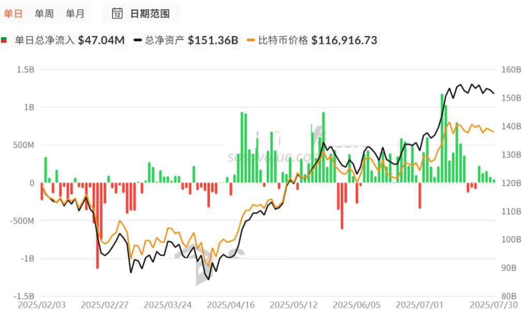The height and width of the screenshot is (315, 532).
Task: Click the 2025/07/30 x-axis date label
Action: 494,305
